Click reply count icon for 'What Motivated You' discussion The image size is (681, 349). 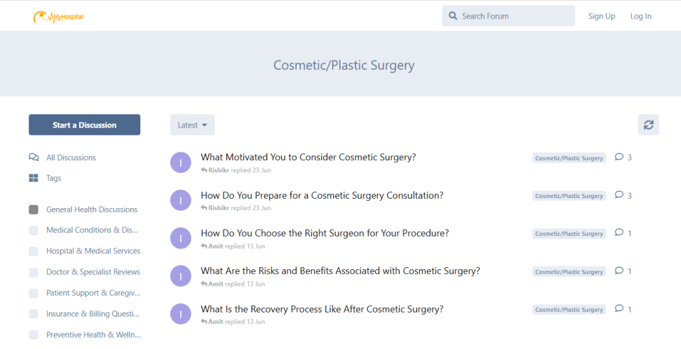coord(619,158)
